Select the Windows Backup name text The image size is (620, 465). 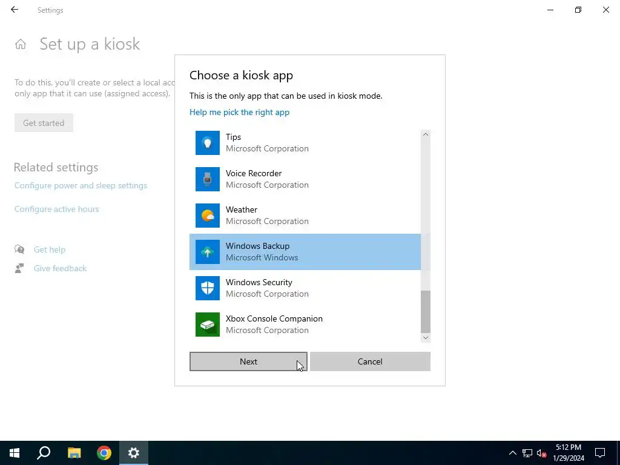point(257,246)
